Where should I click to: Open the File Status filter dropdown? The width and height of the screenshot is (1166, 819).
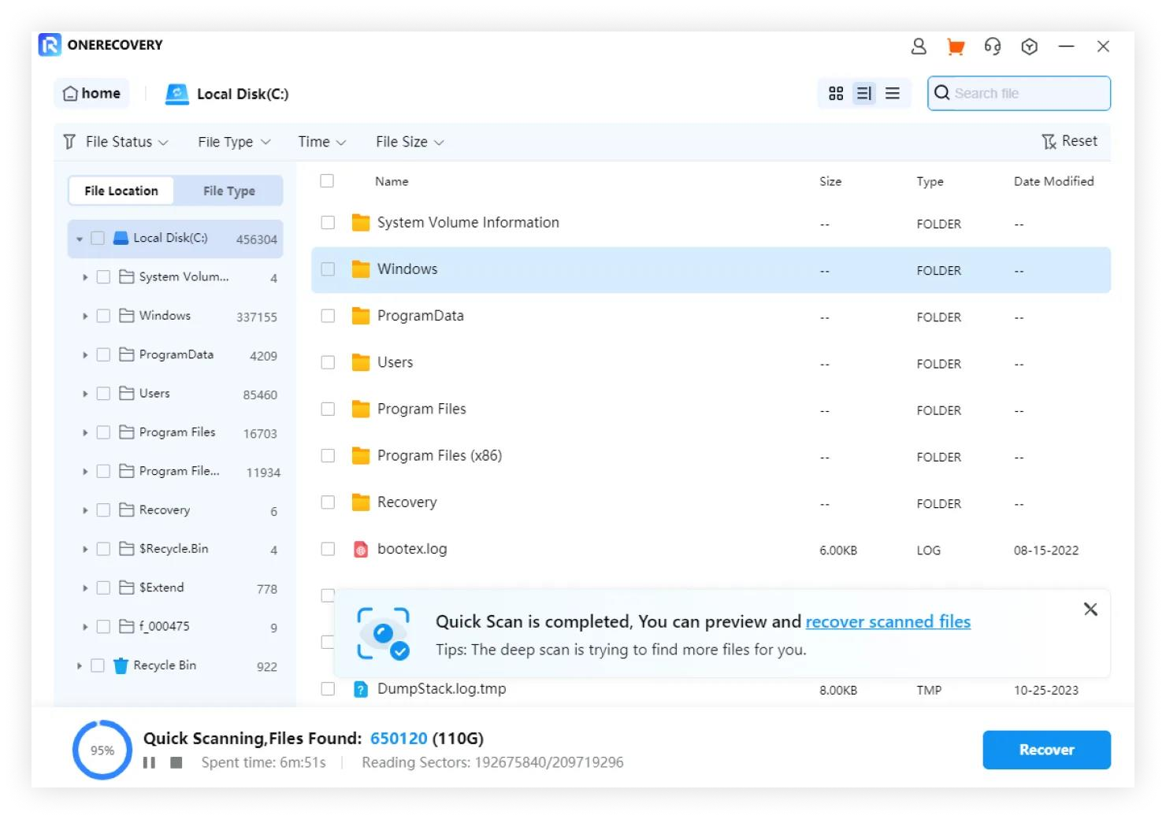126,142
